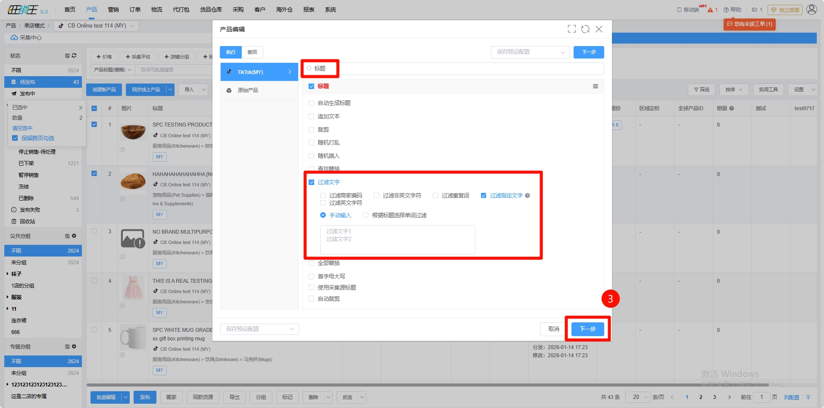The width and height of the screenshot is (824, 408).
Task: Click the user avatar icon
Action: (x=812, y=9)
